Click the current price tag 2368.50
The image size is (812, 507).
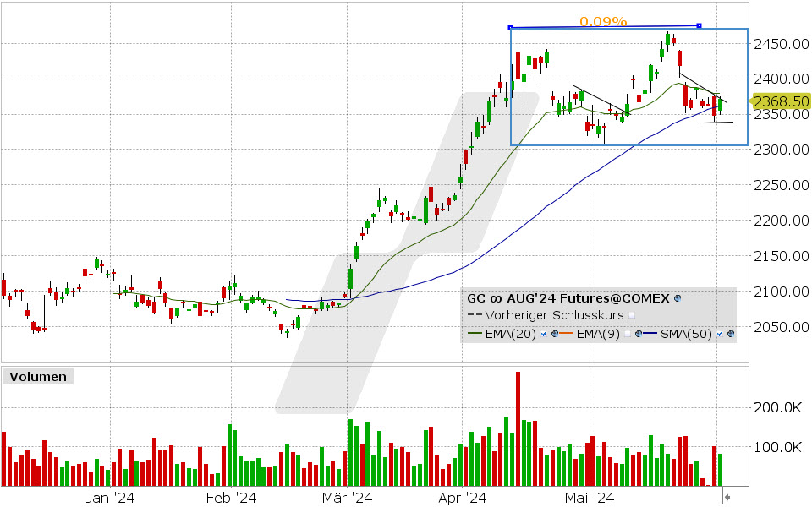coord(781,101)
